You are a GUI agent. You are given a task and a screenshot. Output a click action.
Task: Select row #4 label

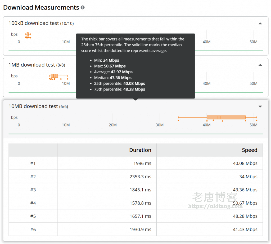[x=33, y=203]
